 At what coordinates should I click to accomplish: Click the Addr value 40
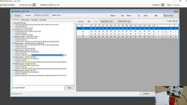tap(156, 15)
